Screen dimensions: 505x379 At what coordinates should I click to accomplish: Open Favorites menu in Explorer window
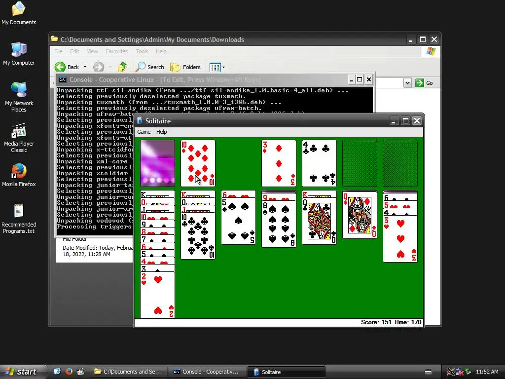pos(116,51)
